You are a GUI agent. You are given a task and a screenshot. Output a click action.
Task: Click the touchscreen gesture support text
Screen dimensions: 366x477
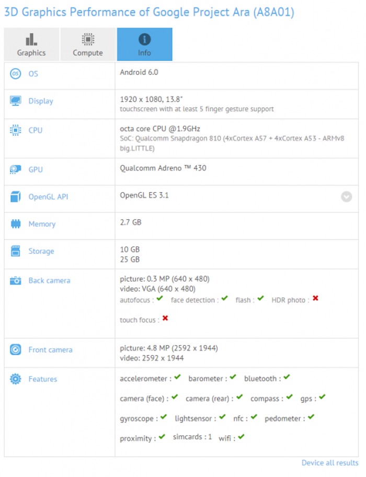[197, 109]
